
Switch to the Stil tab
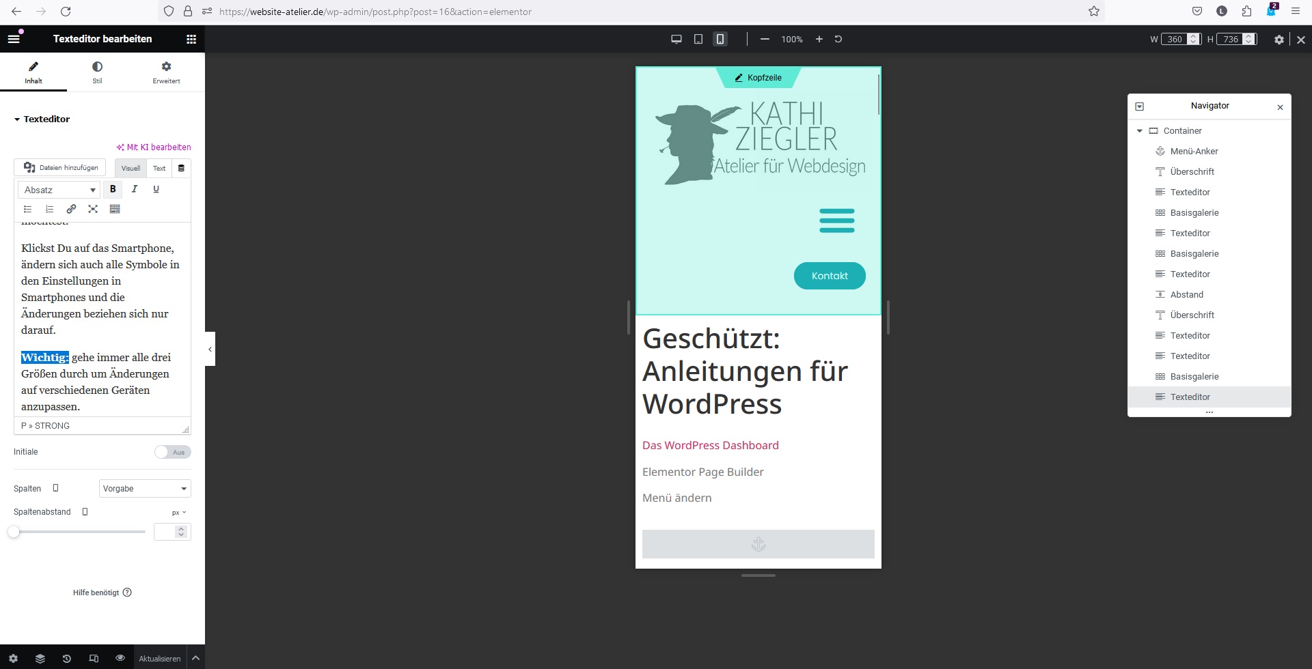pyautogui.click(x=97, y=72)
